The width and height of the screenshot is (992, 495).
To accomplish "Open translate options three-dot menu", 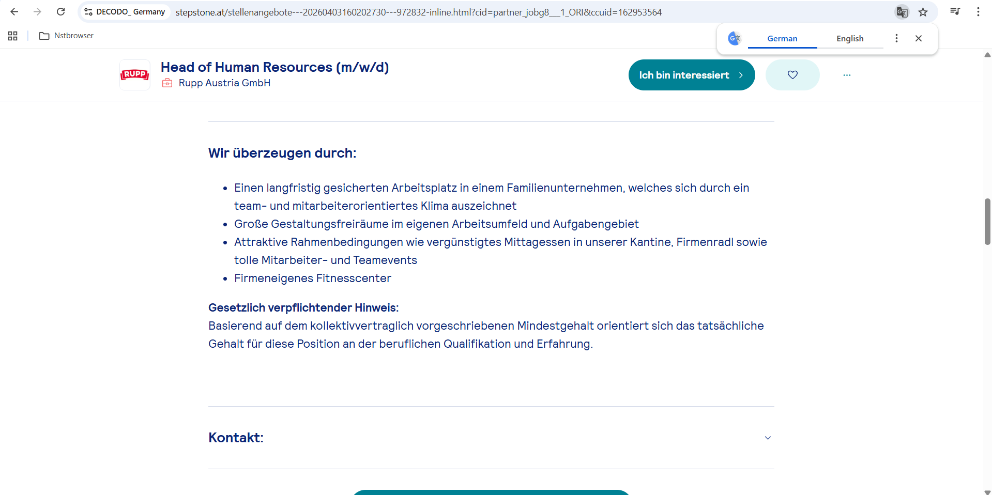I will click(896, 38).
